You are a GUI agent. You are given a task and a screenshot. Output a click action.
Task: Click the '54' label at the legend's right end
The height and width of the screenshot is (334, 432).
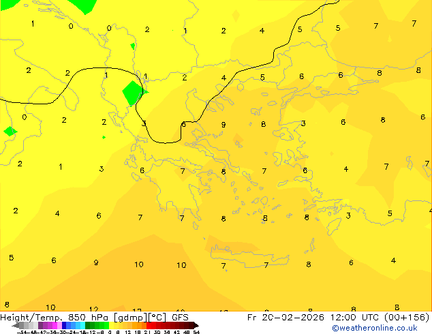point(196,332)
